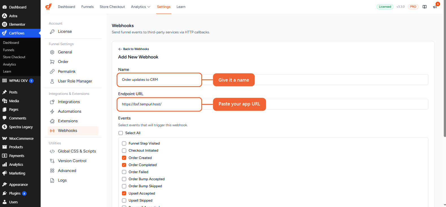Click the Automations lightning bolt icon
The image size is (446, 207).
52,112
